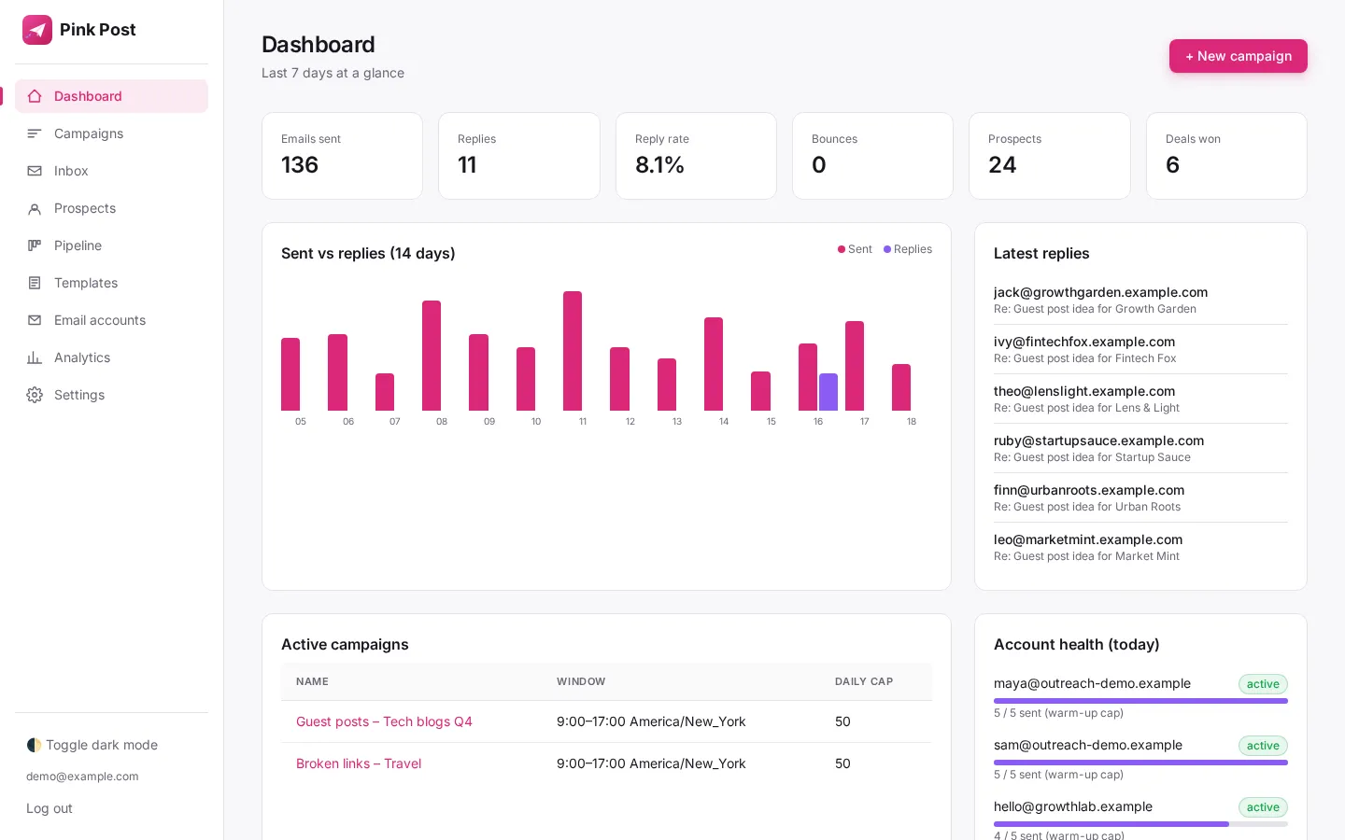
Task: Open Broken links – Travel campaign
Action: (359, 763)
